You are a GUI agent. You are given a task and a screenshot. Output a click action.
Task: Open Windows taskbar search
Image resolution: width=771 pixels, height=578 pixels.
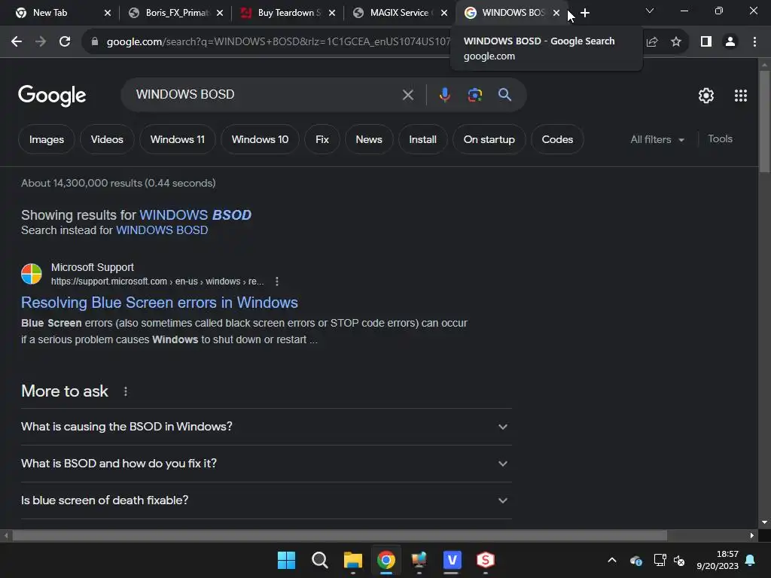[x=319, y=560]
